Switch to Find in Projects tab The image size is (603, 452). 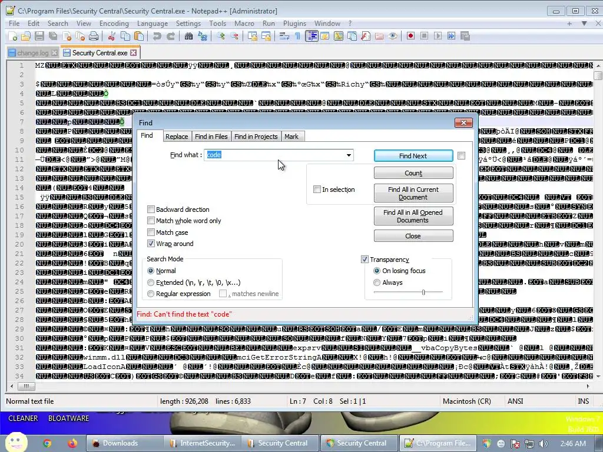pos(256,137)
